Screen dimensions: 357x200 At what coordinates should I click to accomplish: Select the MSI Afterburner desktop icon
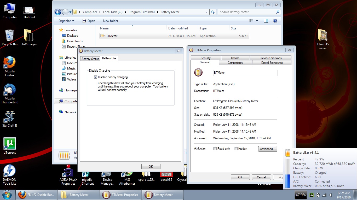coord(127,178)
